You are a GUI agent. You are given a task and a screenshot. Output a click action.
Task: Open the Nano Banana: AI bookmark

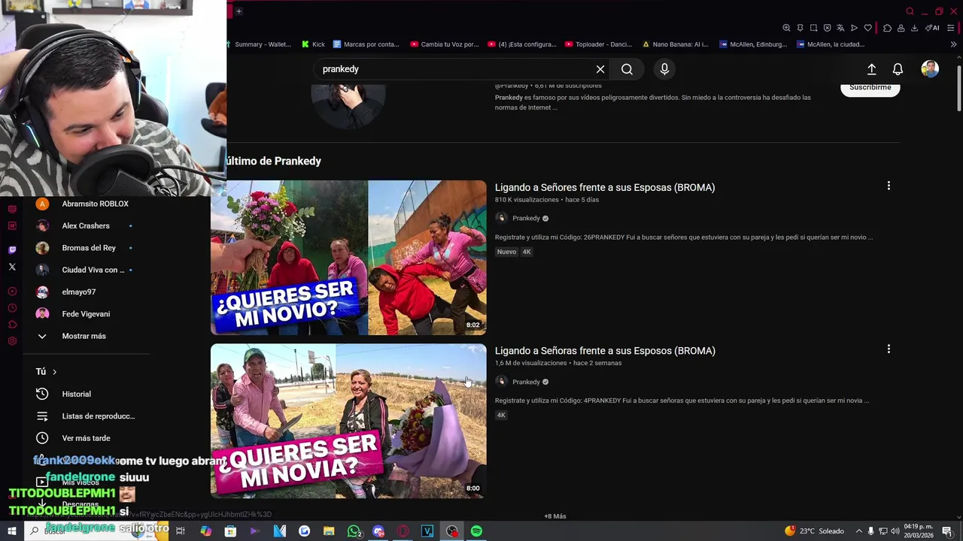(x=676, y=44)
